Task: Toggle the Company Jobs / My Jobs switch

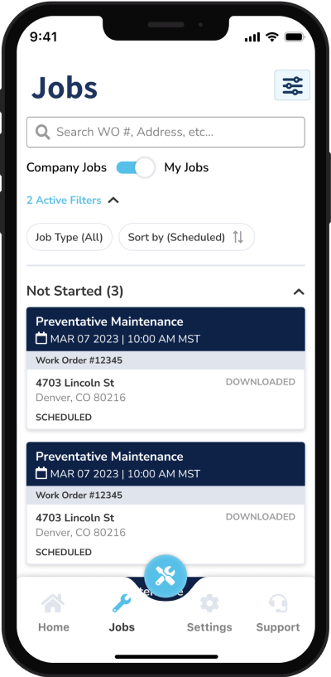Action: (136, 167)
